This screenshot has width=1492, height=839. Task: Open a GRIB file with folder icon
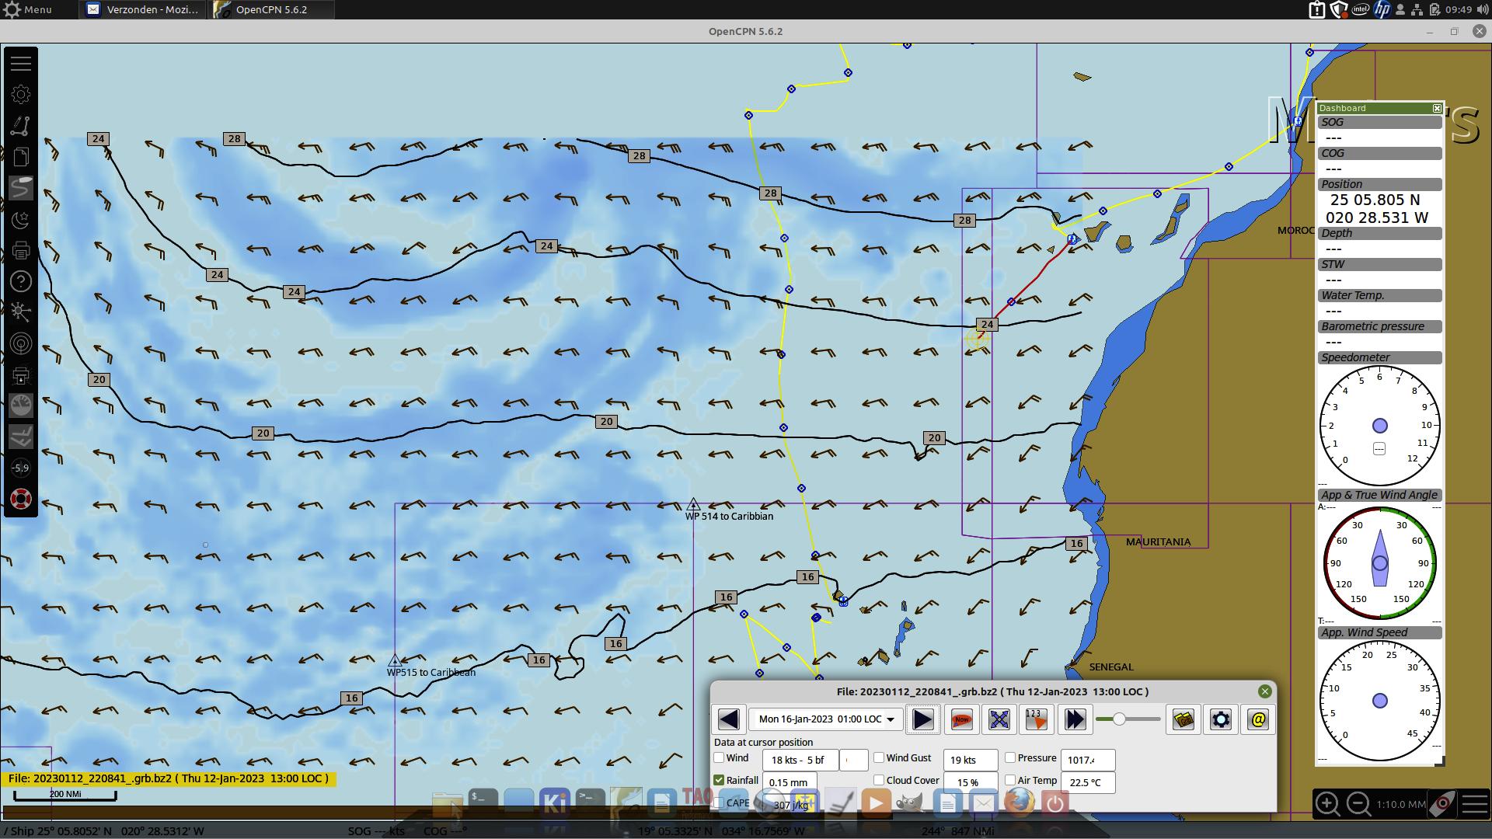coord(1183,719)
